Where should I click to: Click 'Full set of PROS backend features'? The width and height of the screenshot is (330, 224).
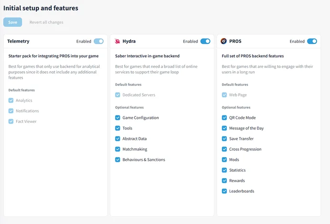pyautogui.click(x=253, y=56)
